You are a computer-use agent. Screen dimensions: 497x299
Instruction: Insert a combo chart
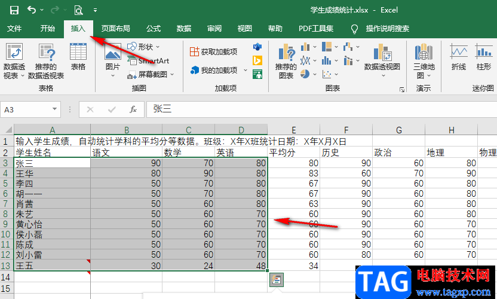(348, 60)
